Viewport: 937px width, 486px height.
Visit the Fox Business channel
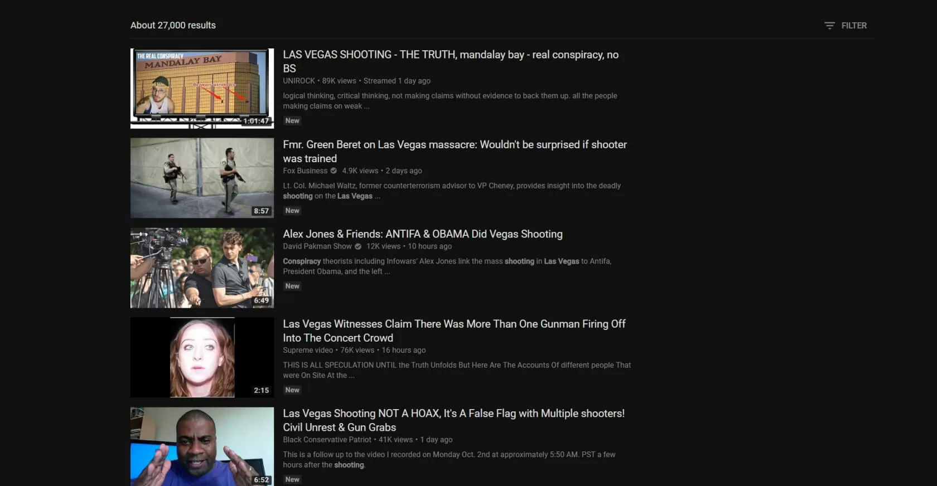click(x=305, y=171)
